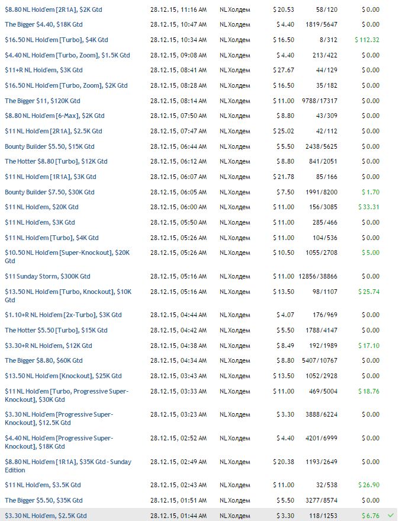Click the $33.31 prize value
Image resolution: width=405 pixels, height=521 pixels.
tap(369, 207)
